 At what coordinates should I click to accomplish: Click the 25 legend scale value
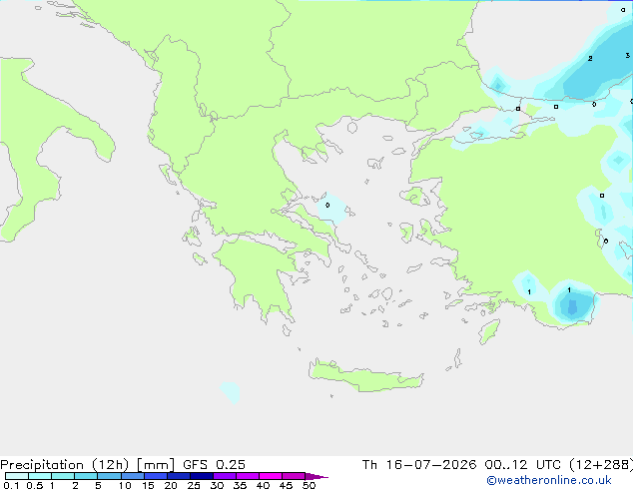click(x=194, y=485)
